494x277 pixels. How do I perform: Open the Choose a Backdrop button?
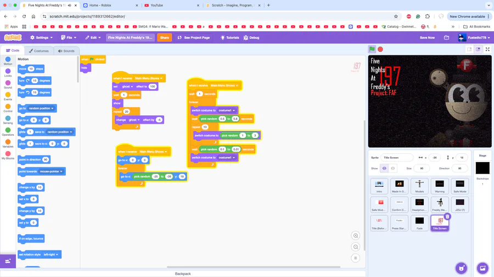(482, 268)
